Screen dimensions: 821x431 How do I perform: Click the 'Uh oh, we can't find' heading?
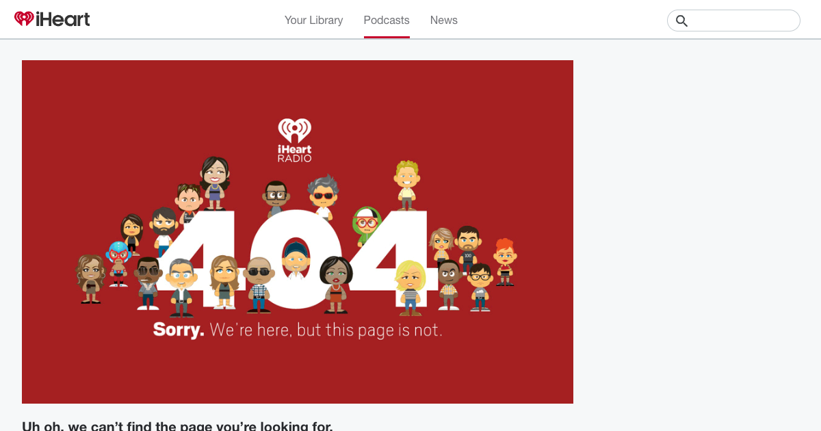click(177, 426)
